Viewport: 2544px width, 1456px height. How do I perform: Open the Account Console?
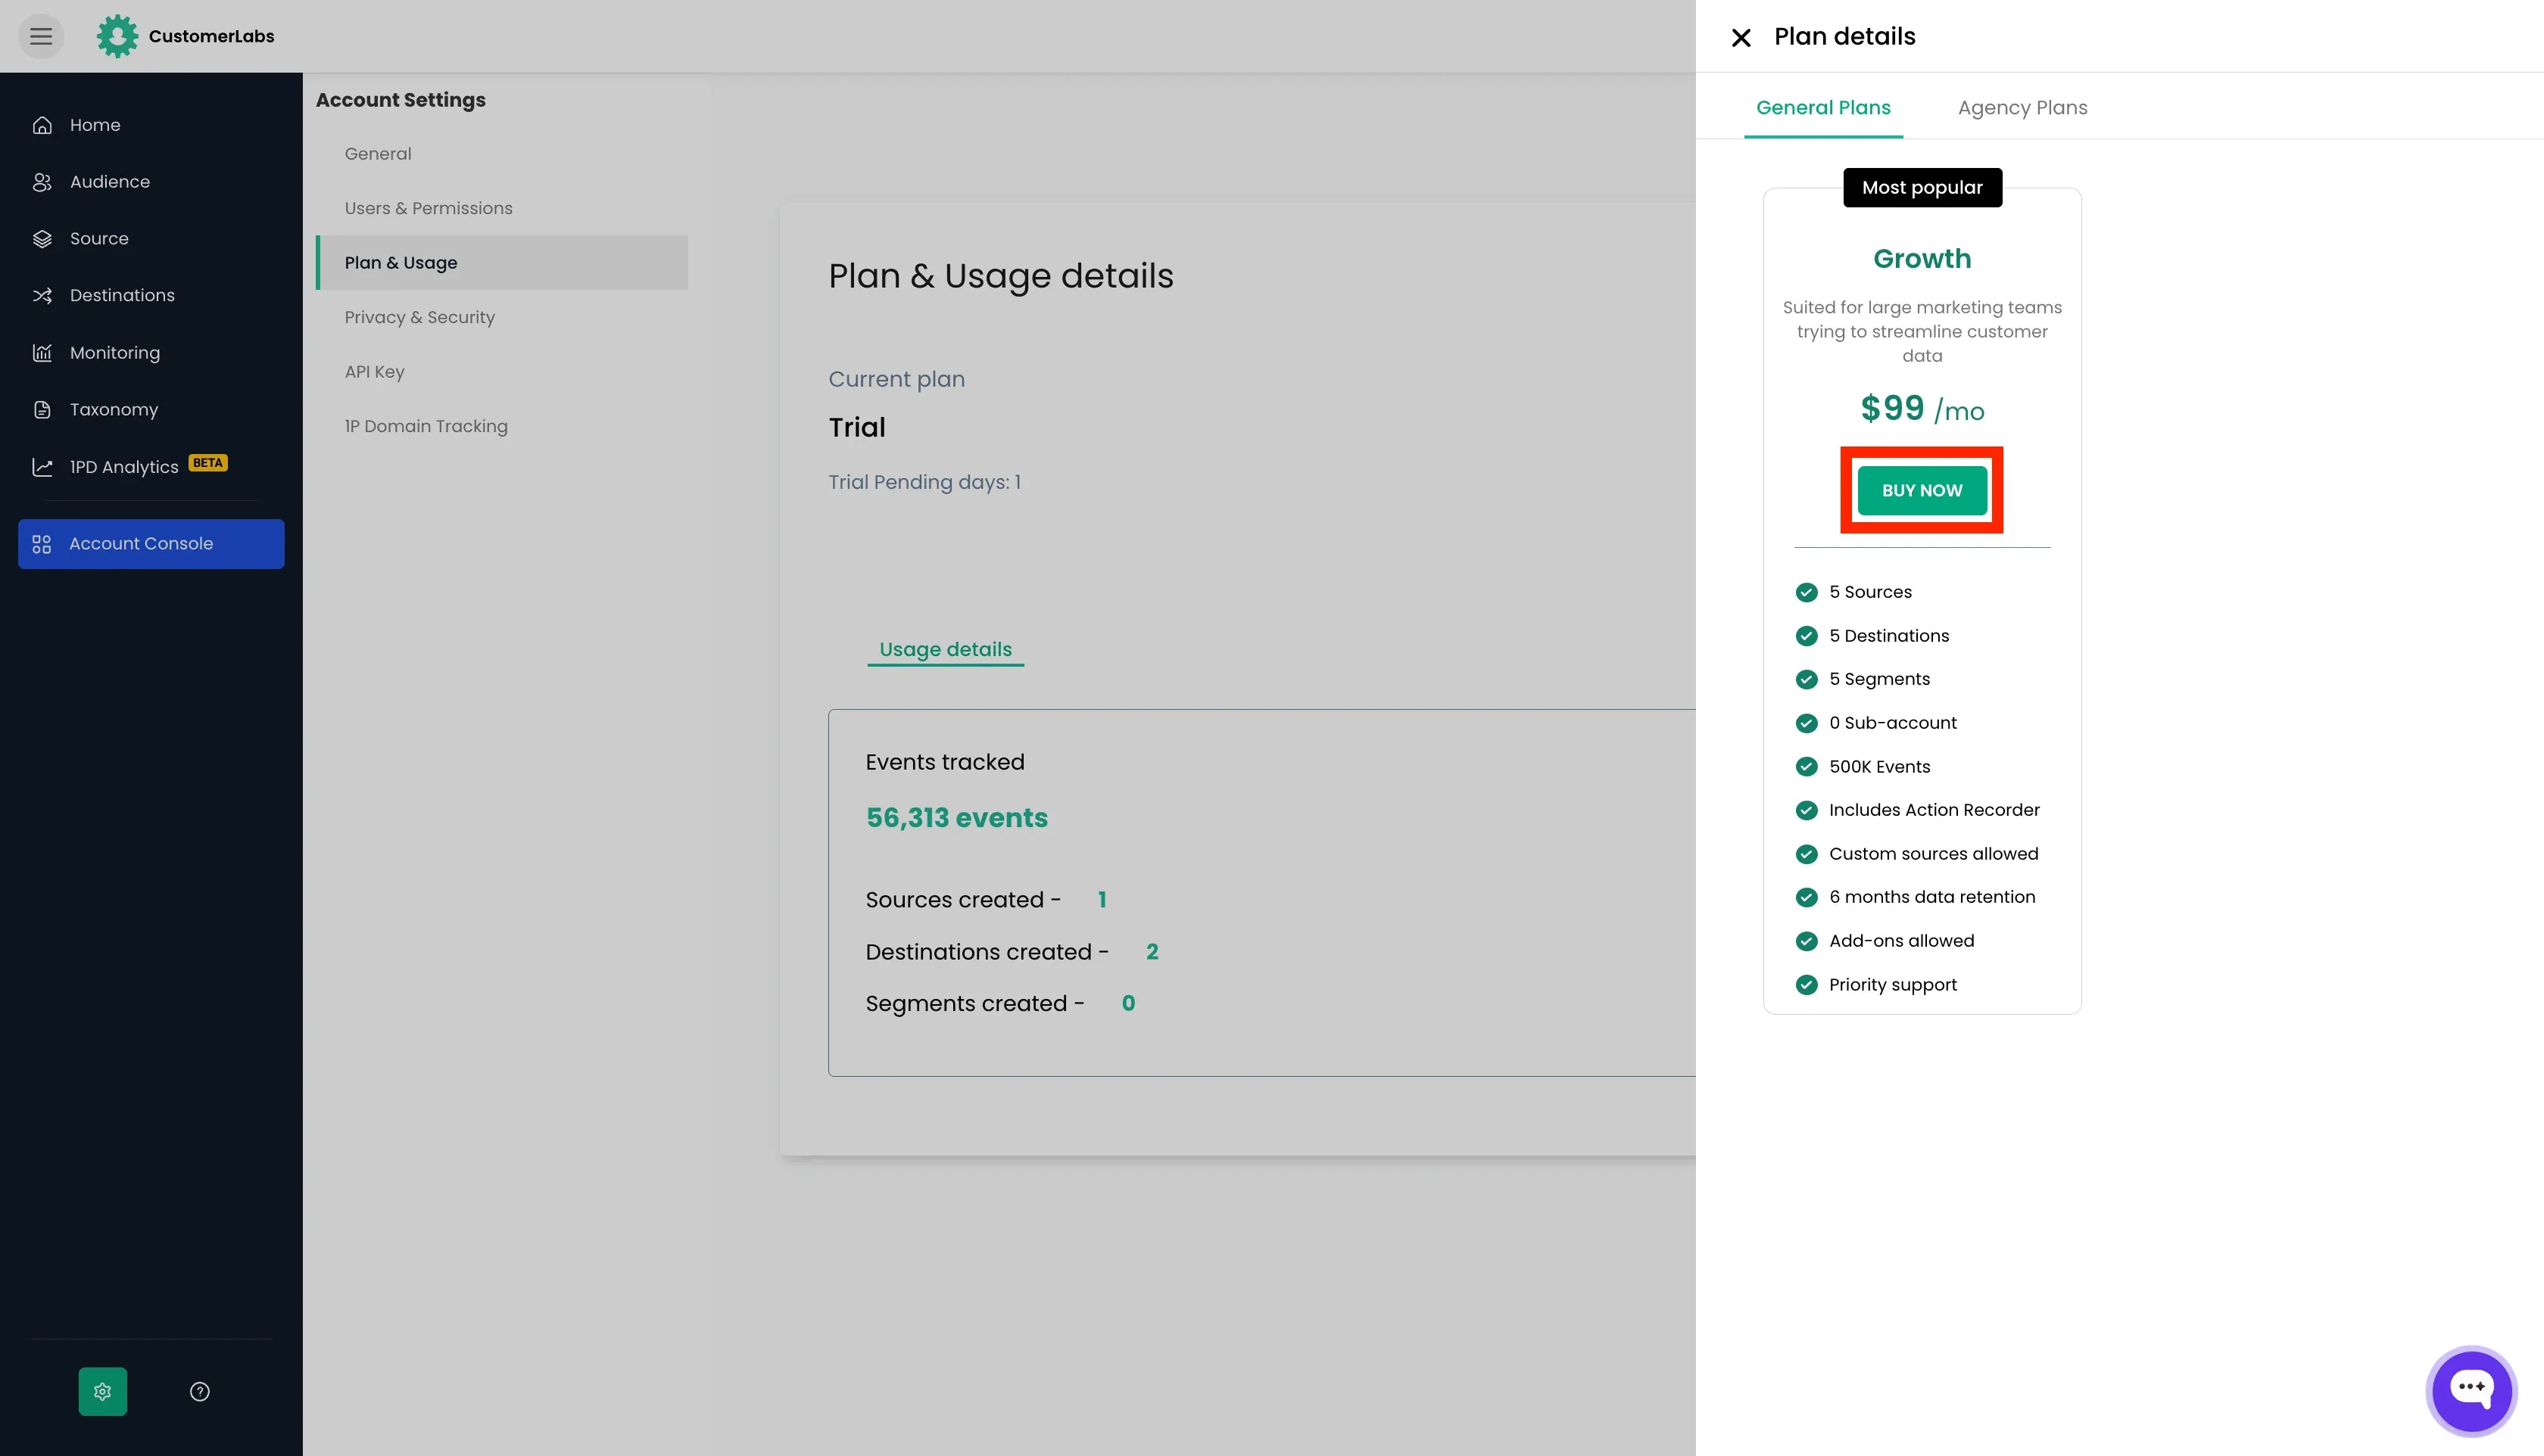point(151,544)
